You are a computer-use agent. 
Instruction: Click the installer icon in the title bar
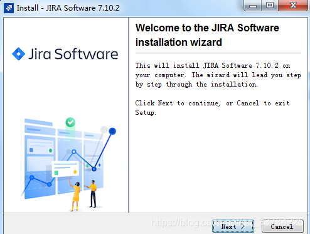click(x=9, y=8)
